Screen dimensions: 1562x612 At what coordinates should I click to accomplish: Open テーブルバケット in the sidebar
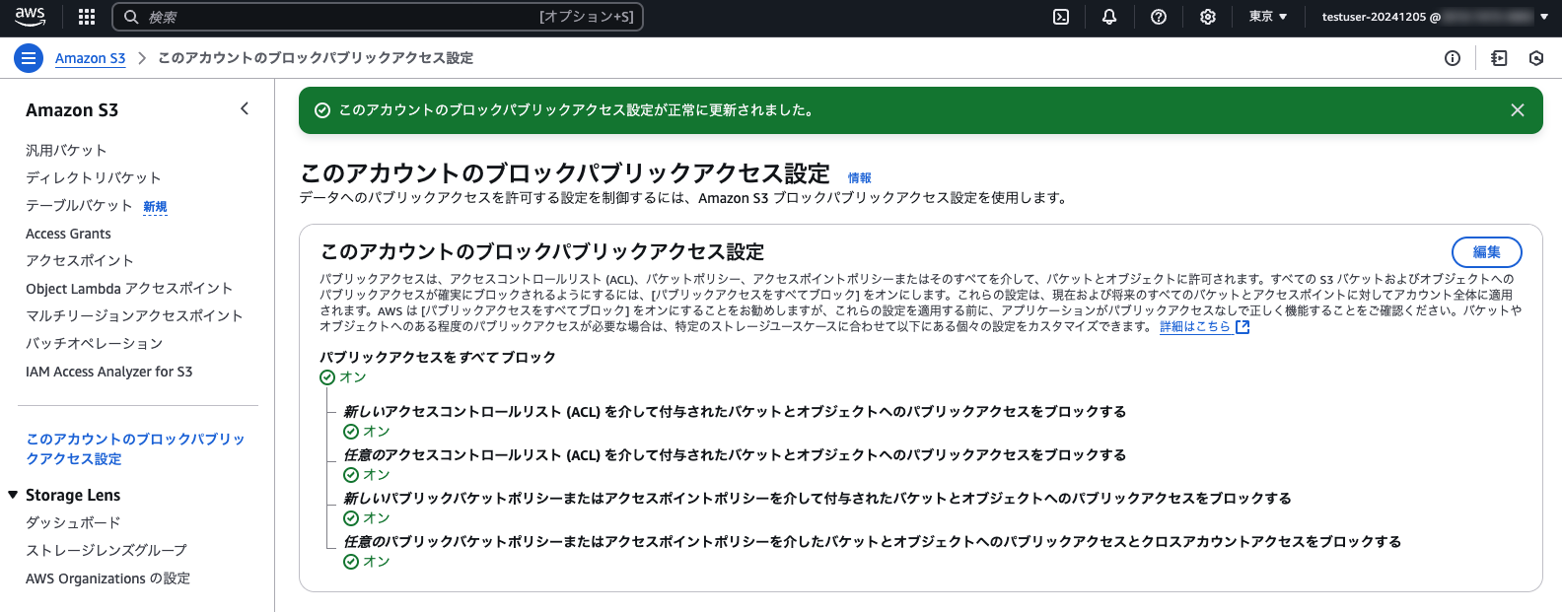click(79, 205)
